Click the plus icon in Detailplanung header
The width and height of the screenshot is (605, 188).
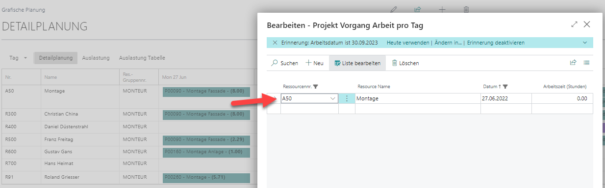(x=442, y=9)
